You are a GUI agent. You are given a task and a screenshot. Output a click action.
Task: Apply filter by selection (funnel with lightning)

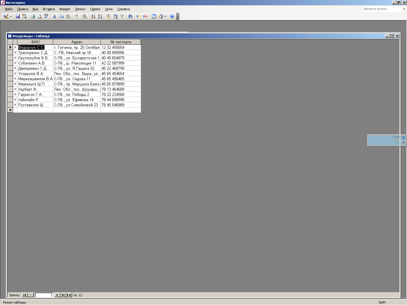108,16
